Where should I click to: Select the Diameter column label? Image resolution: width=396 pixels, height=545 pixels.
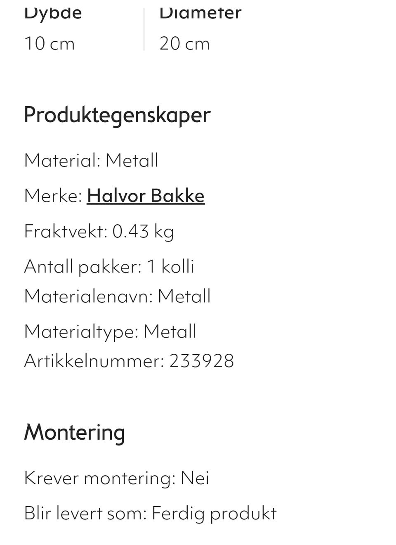[x=200, y=12]
